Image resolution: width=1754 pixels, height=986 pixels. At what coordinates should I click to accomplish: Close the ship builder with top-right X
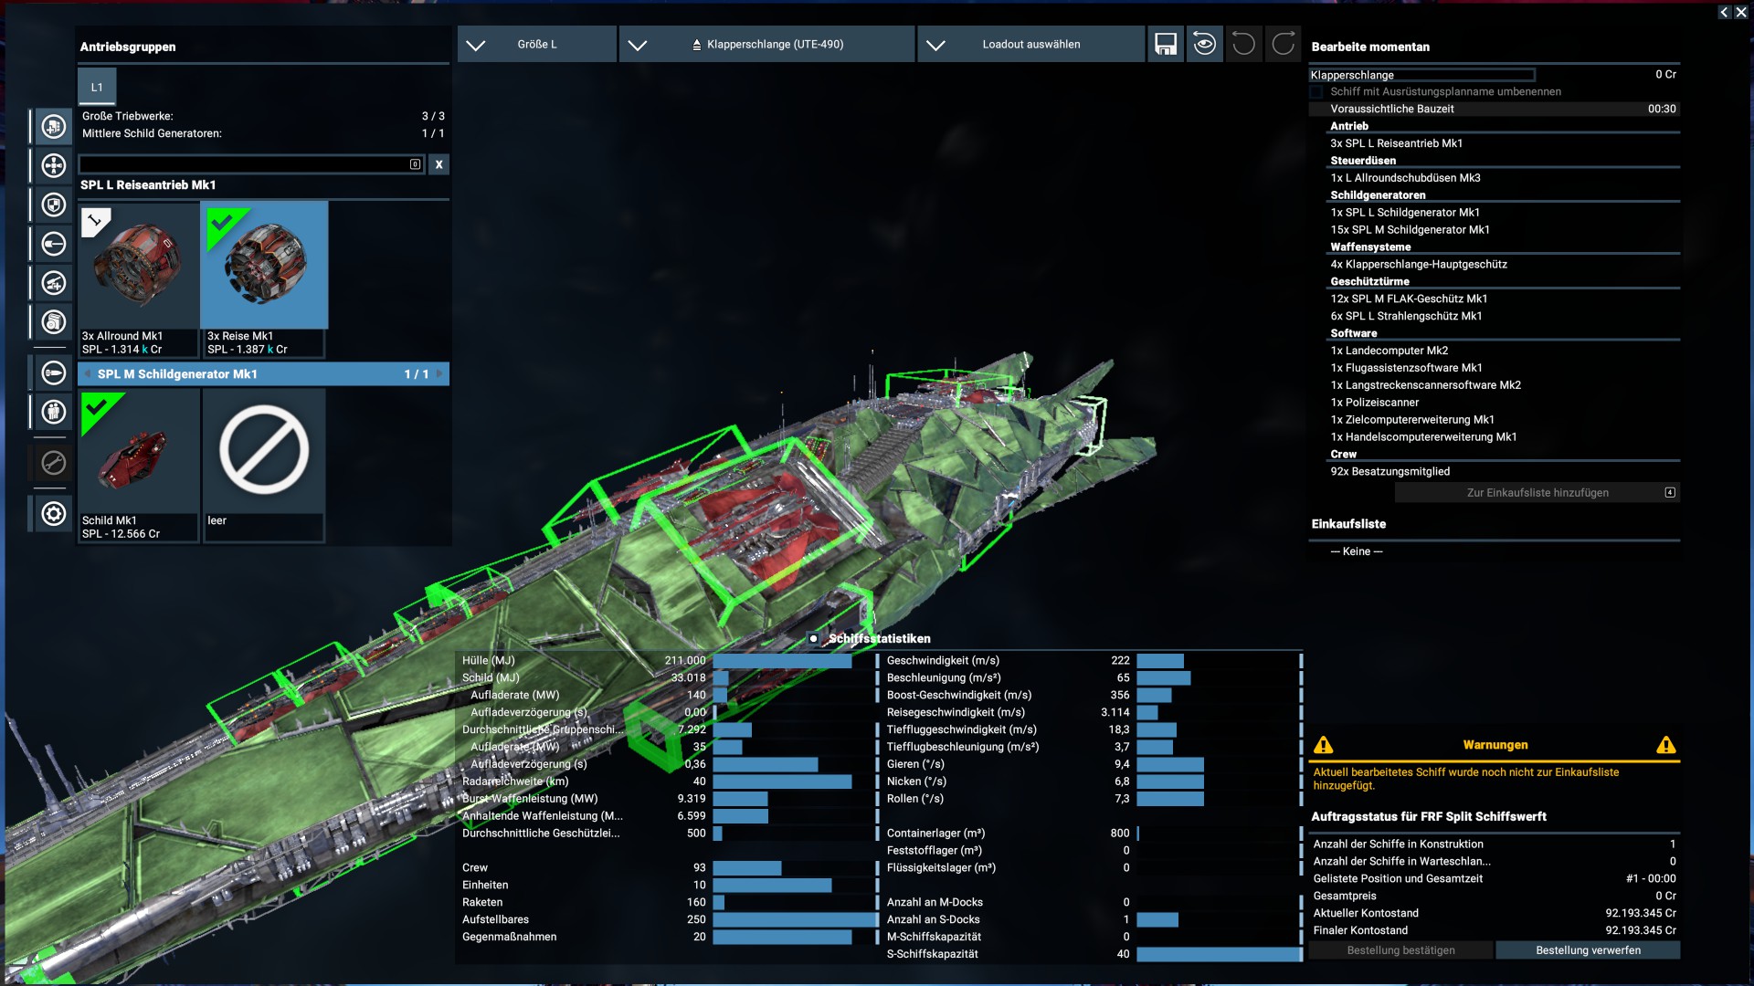pyautogui.click(x=1740, y=12)
